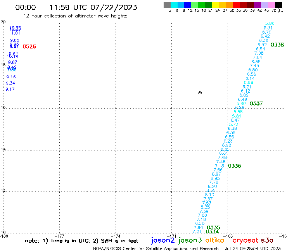Select the 7.96 wave height value
Viewport: 287px width, 252px height.
coord(198,228)
